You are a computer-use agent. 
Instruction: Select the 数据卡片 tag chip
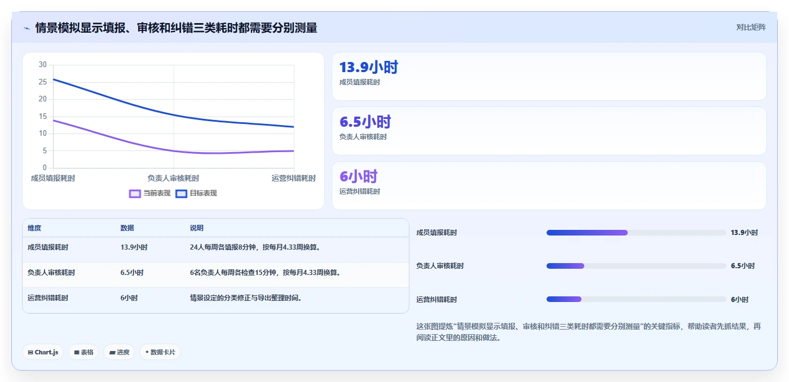(160, 352)
